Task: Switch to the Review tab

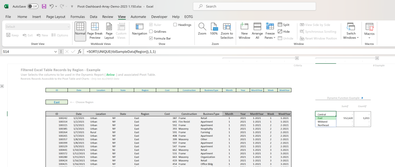Action: [108, 17]
